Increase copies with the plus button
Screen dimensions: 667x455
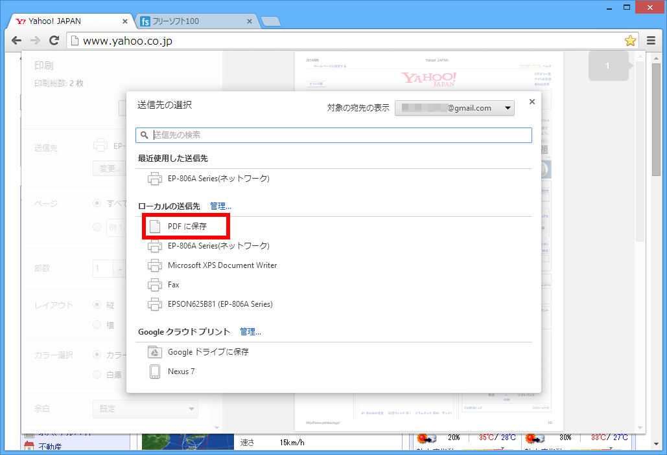120,269
